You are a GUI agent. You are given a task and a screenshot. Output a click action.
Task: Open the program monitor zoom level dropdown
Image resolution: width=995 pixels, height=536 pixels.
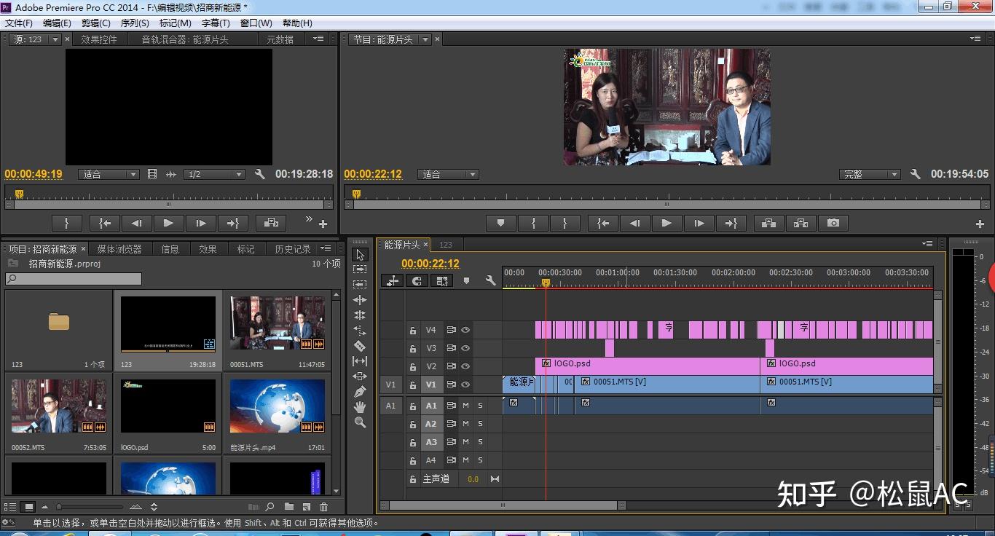point(447,175)
